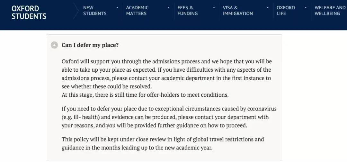The width and height of the screenshot is (347, 162).
Task: Open the Welfare and Wellbeing menu item
Action: pyautogui.click(x=330, y=11)
